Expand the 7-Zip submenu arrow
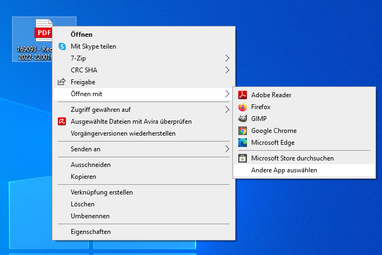Viewport: 382px width, 255px height. coord(227,58)
